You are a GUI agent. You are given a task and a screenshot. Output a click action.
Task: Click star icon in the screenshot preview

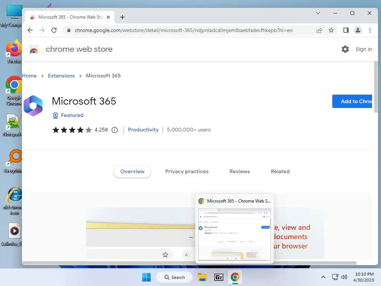tap(165, 255)
